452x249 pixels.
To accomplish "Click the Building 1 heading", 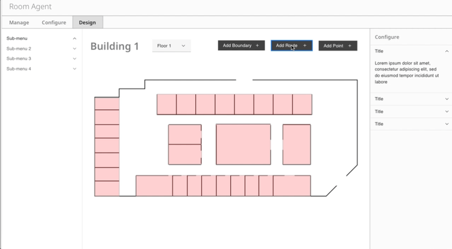I will point(115,46).
